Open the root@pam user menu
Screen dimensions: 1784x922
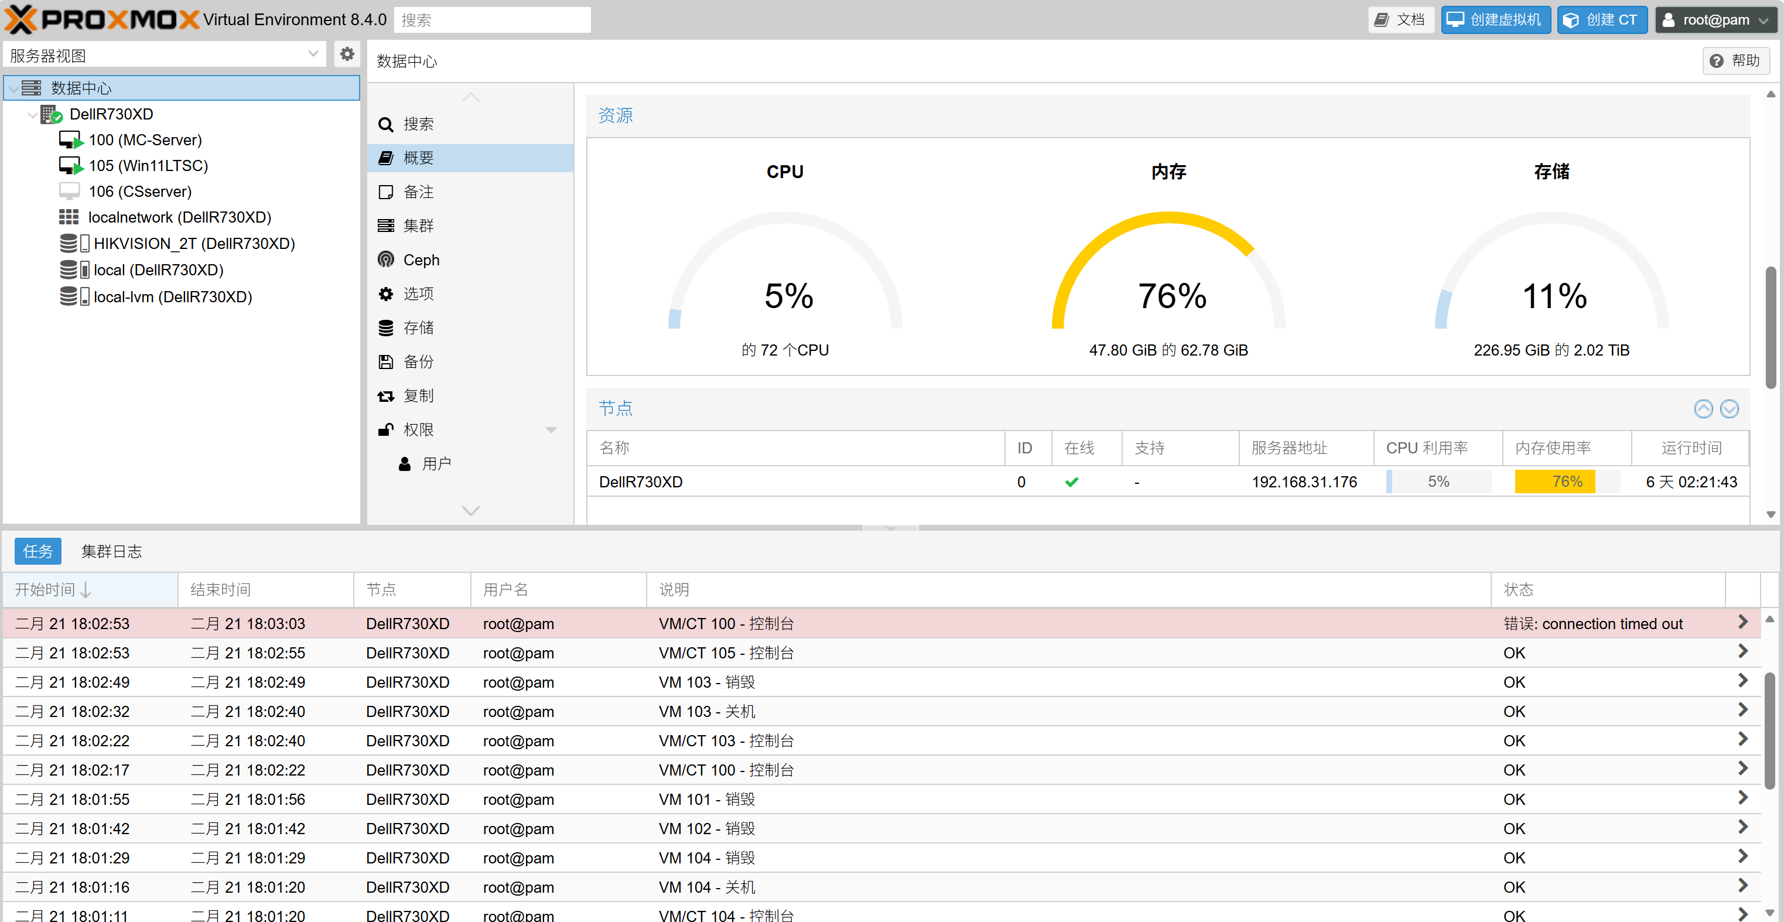tap(1715, 19)
